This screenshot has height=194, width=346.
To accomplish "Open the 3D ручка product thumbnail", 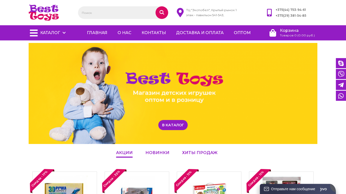I will tap(65, 183).
